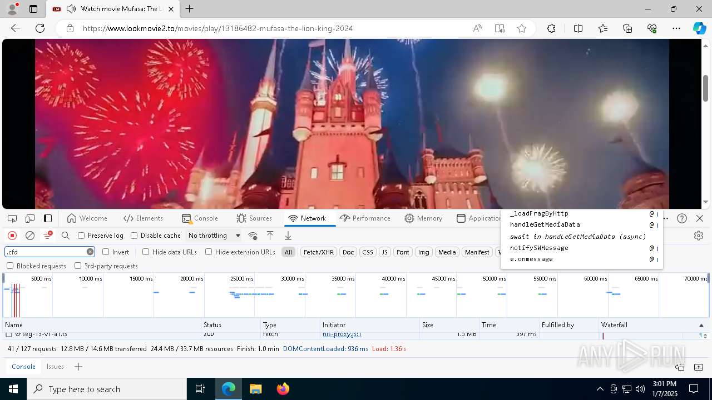The height and width of the screenshot is (400, 712).
Task: Clear the network log
Action: 30,236
